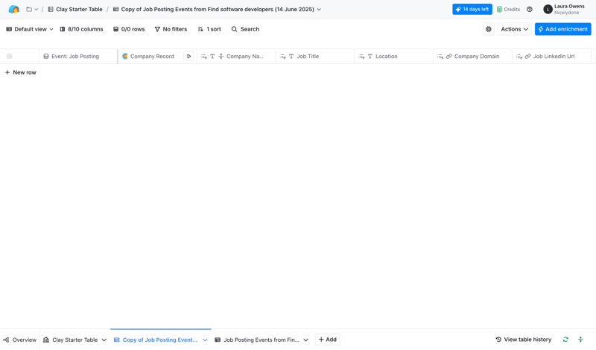Click the green collapse icon at bottom right
The width and height of the screenshot is (596, 350).
(580, 340)
